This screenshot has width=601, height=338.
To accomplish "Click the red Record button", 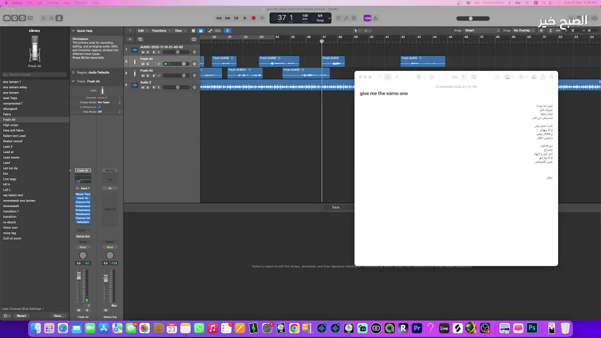I will 254,18.
